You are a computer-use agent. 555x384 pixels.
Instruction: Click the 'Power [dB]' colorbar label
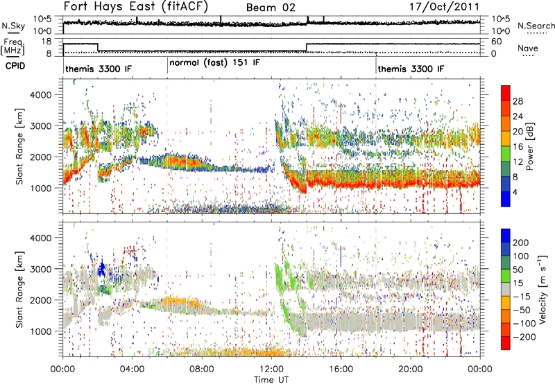pyautogui.click(x=529, y=146)
